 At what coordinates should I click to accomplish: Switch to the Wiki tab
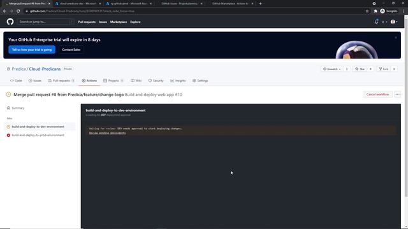[x=136, y=81]
